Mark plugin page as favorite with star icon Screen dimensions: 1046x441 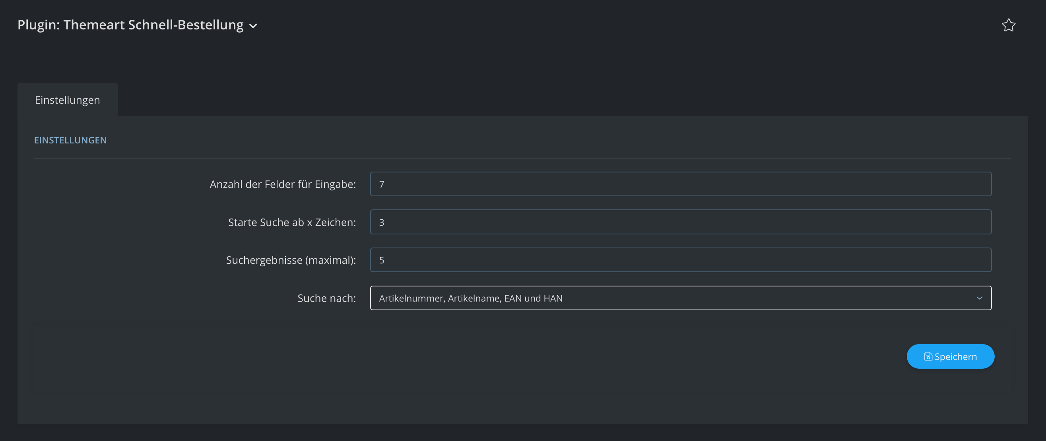[x=1008, y=25]
